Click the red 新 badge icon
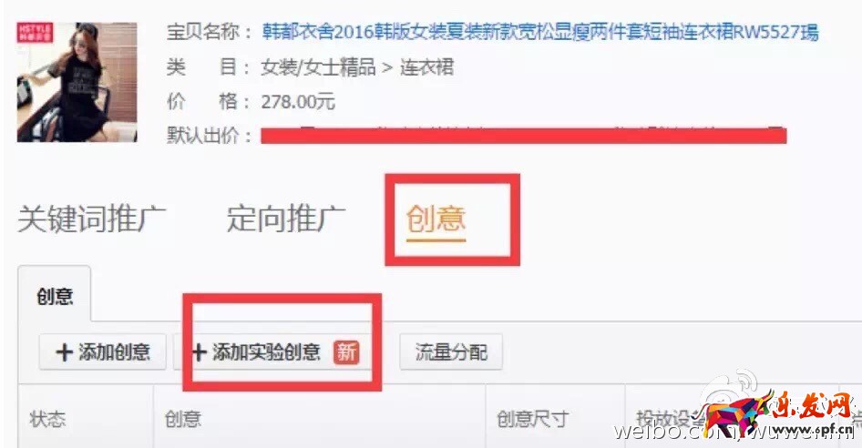The height and width of the screenshot is (448, 862). [345, 351]
